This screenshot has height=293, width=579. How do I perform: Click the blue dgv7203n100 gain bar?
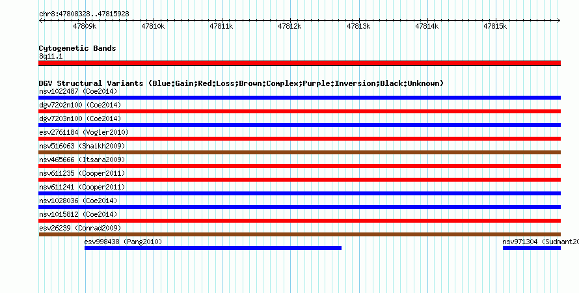click(x=299, y=125)
